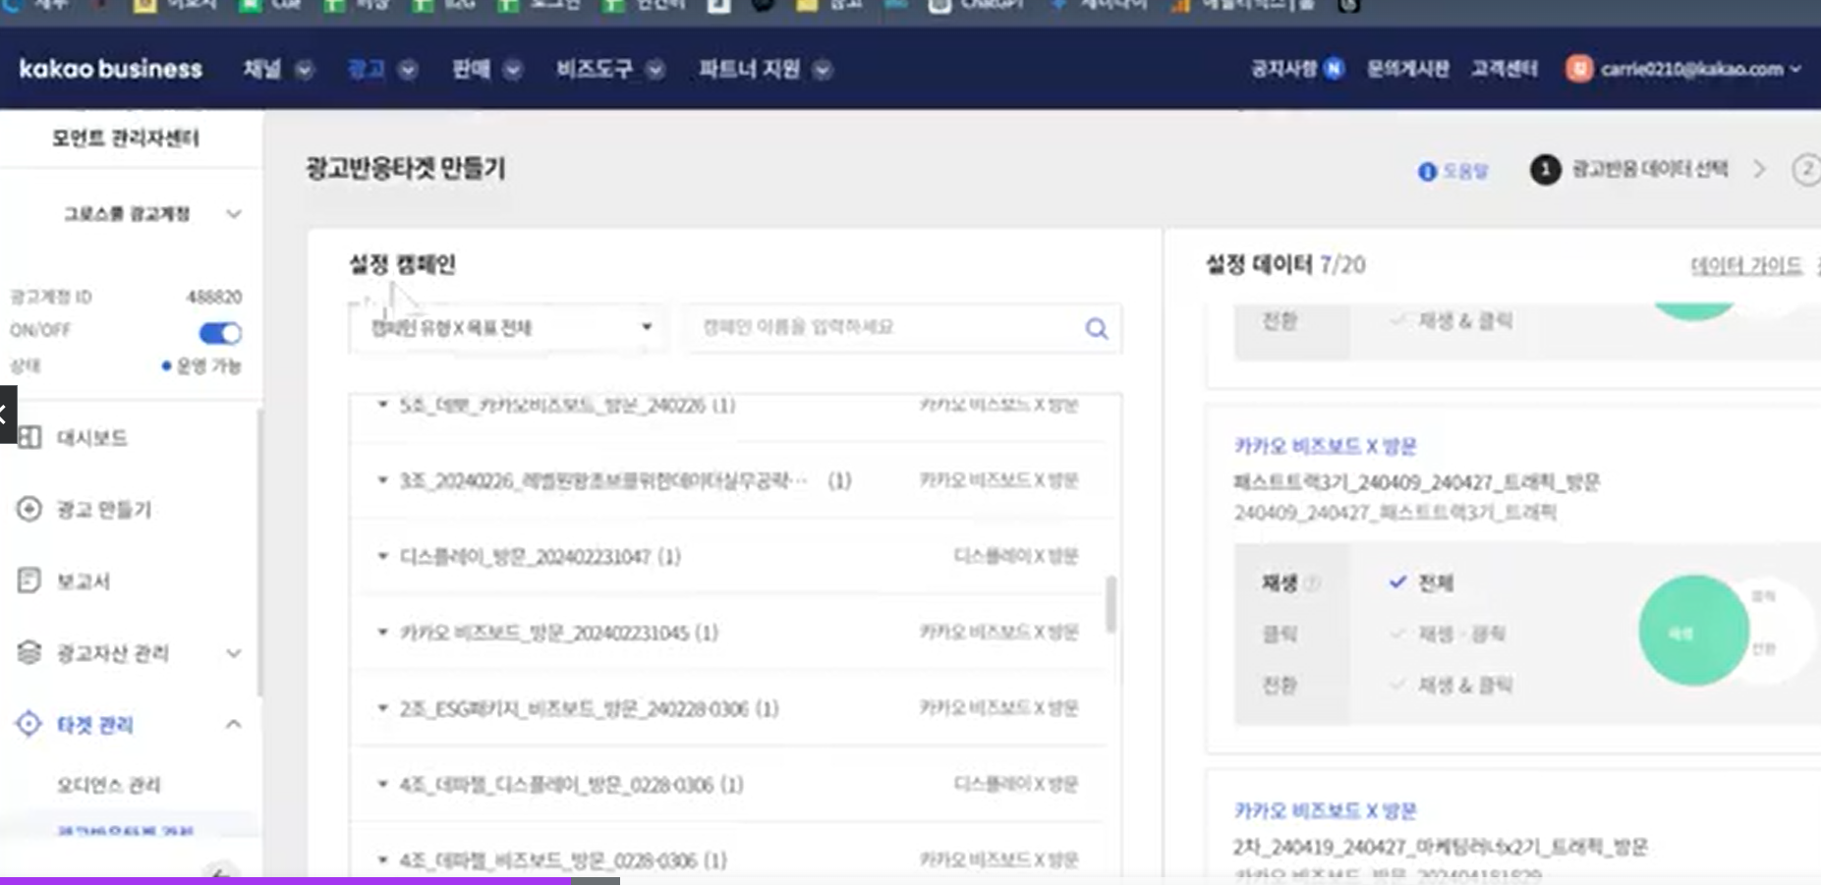Click the step 1 circle for 광고반응 데이터 선택
The image size is (1821, 885).
coord(1545,170)
